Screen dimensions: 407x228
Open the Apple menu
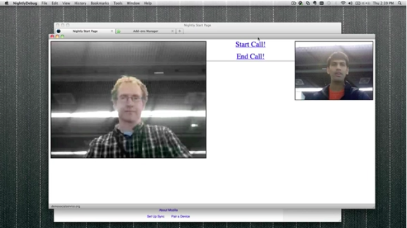click(7, 3)
